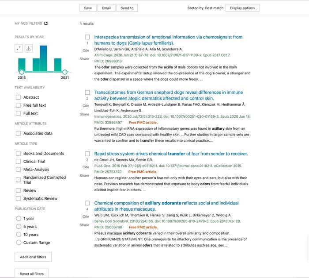This screenshot has width=309, height=278.
Task: Email the search results
Action: click(x=106, y=8)
